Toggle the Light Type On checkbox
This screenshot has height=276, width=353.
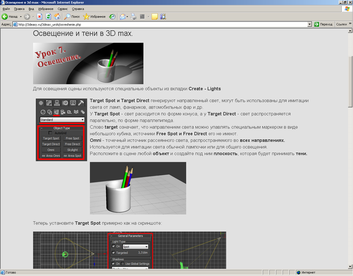point(114,246)
